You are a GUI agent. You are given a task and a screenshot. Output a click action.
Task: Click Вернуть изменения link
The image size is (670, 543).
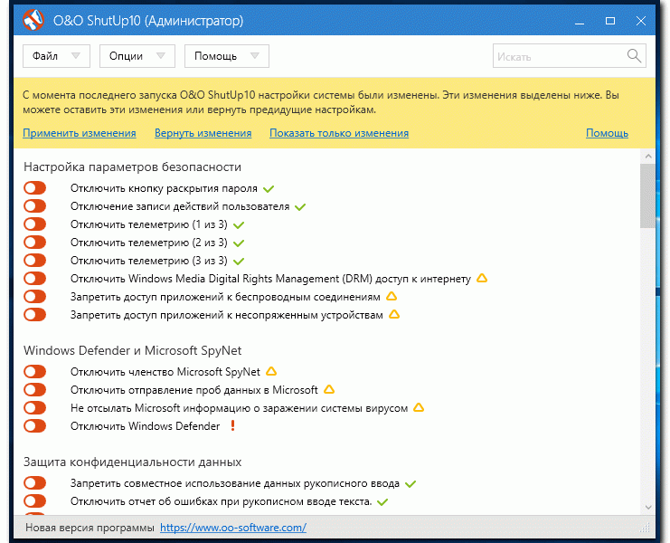click(203, 133)
